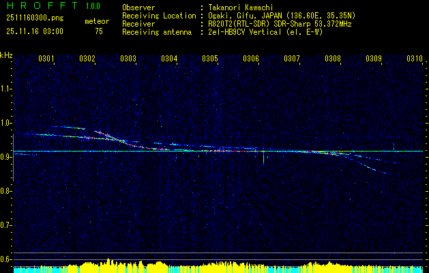The image size is (429, 273).
Task: Click the 0.8 kHz axis label
Action: click(x=5, y=191)
